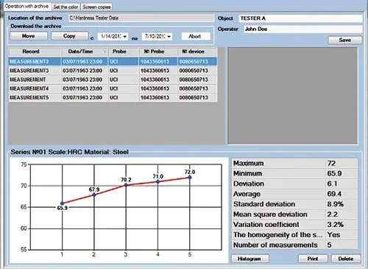Expand the end date dropdown arrow
The width and height of the screenshot is (368, 269).
(x=169, y=36)
